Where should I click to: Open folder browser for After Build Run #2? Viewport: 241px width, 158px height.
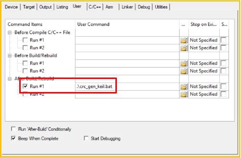pos(184,94)
